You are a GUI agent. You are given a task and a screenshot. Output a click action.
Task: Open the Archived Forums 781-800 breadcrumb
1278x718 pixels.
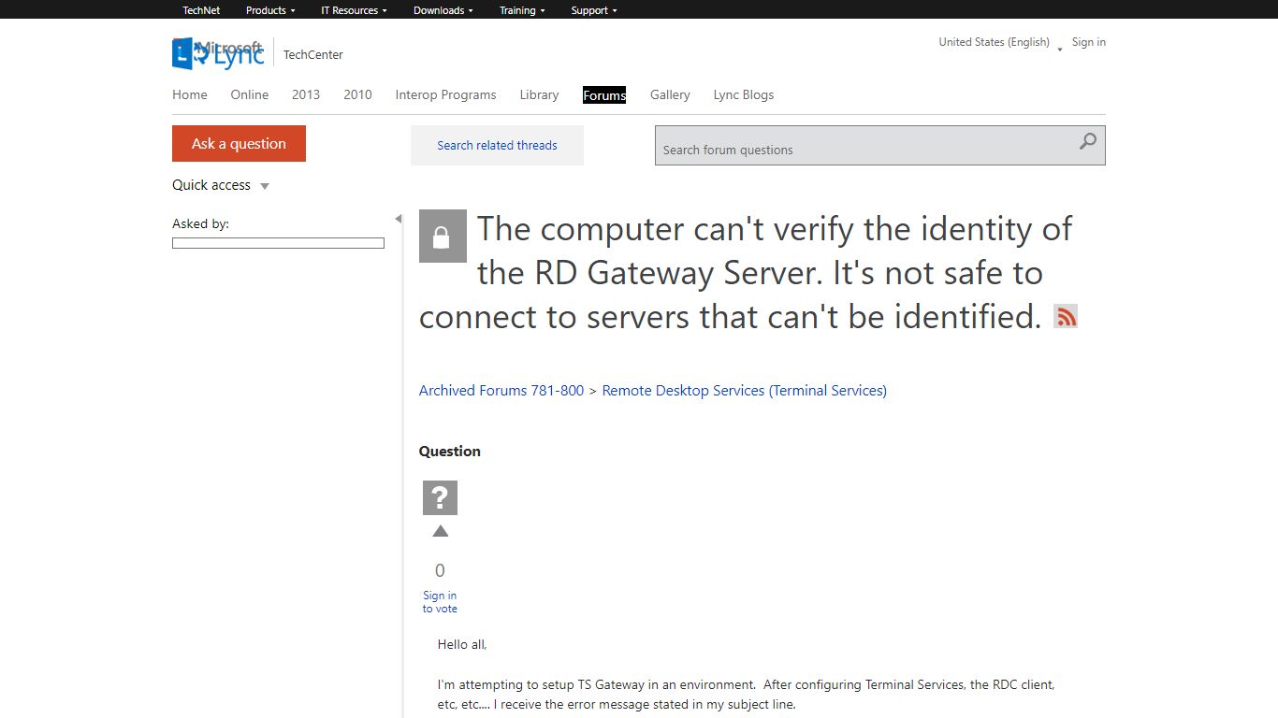tap(501, 391)
